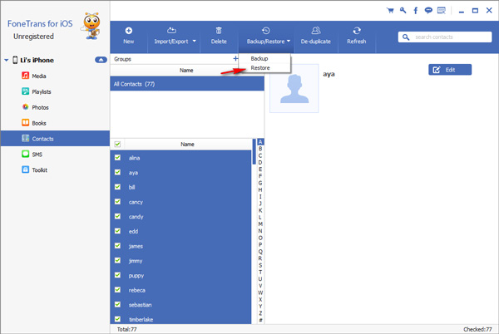
Task: Click the Refresh icon
Action: [357, 31]
